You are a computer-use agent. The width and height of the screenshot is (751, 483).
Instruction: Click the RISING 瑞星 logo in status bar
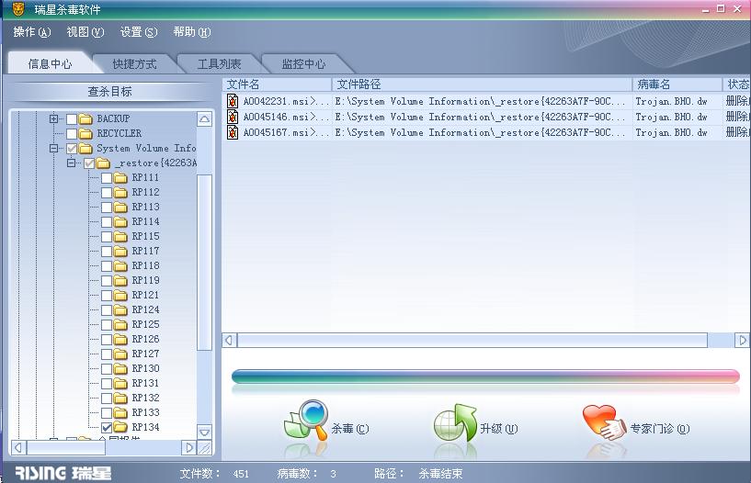(x=63, y=474)
